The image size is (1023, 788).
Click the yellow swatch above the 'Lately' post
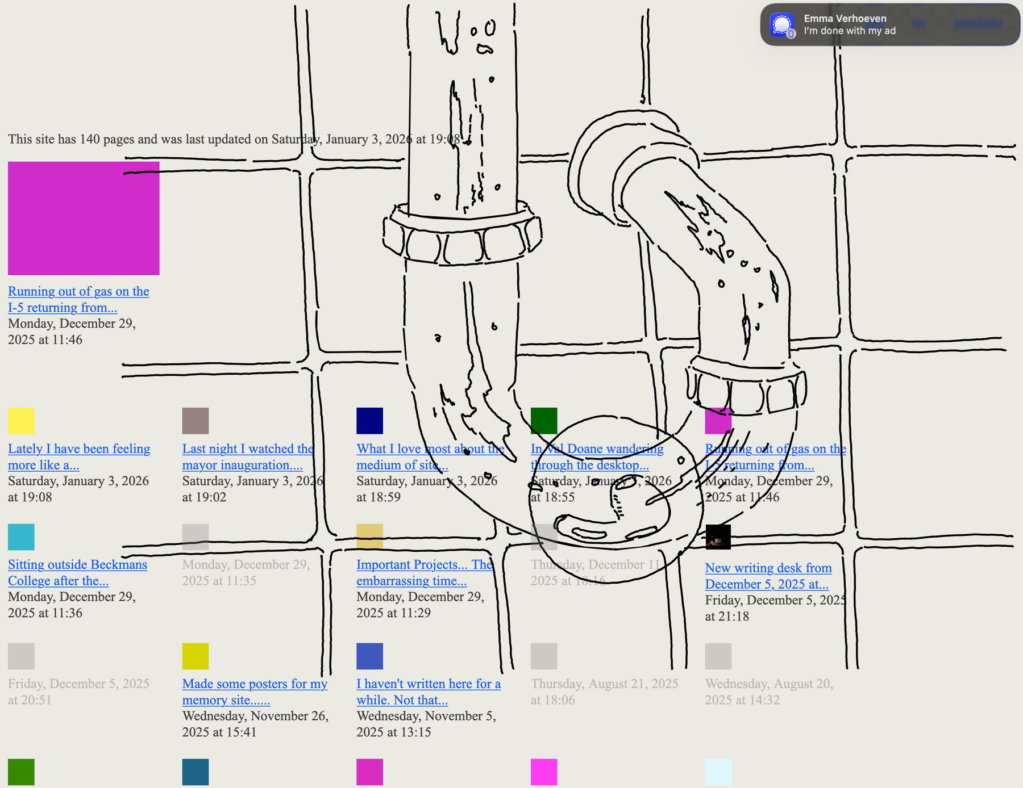point(21,420)
